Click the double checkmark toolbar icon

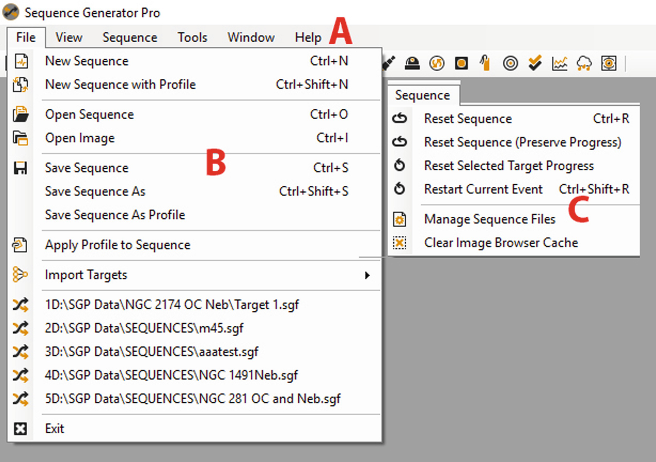[535, 63]
